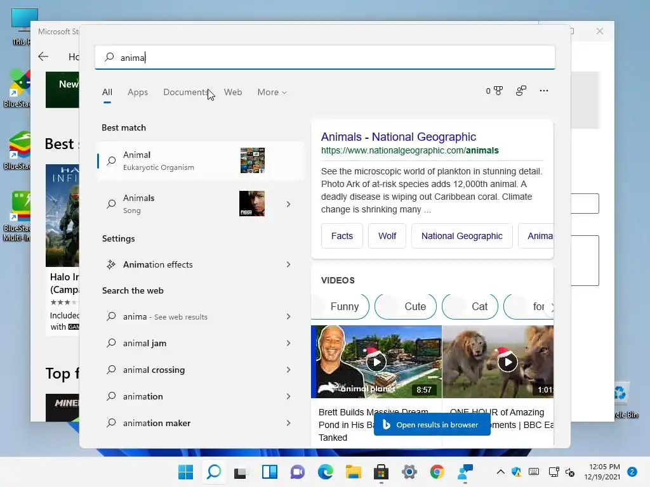Filter videos by Cute

point(406,306)
